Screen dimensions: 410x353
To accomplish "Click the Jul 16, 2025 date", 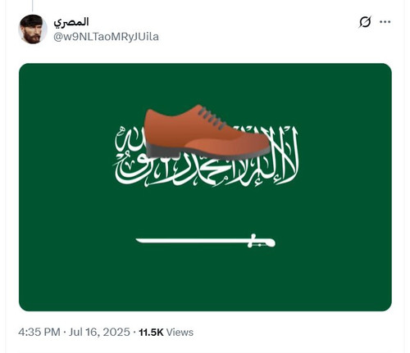I will click(x=99, y=333).
